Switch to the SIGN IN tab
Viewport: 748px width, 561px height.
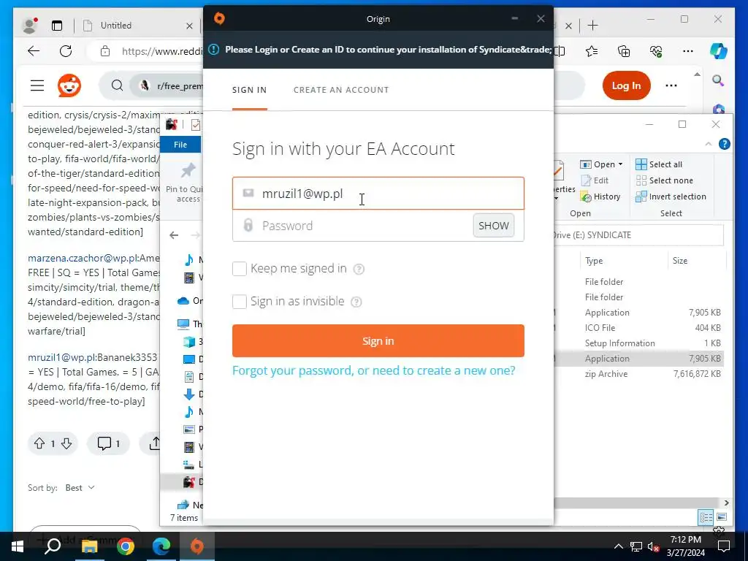coord(250,90)
